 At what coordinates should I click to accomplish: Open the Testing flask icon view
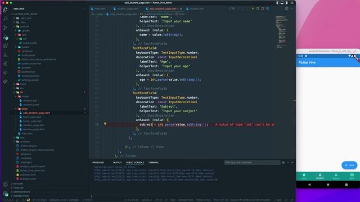click(x=5, y=55)
